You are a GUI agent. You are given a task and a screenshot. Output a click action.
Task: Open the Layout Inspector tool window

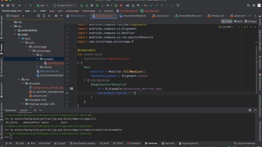tap(244, 143)
